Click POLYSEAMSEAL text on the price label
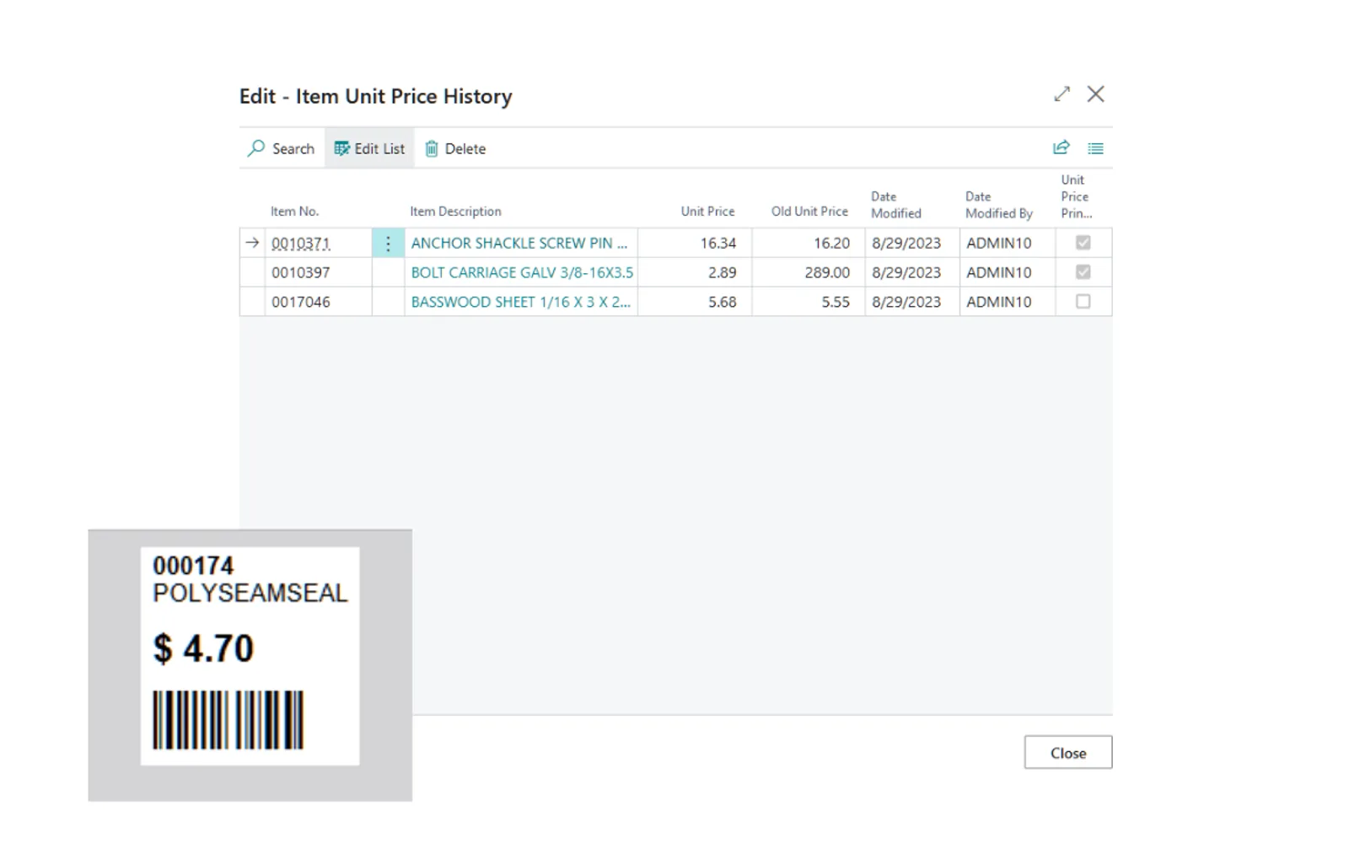This screenshot has height=843, width=1349. pyautogui.click(x=250, y=593)
